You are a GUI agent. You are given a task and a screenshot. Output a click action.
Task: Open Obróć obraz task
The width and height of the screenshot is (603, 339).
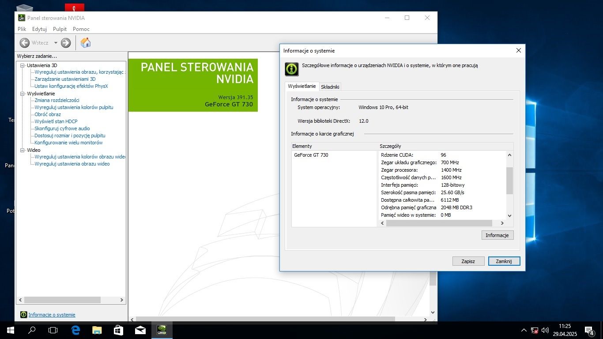tap(48, 114)
